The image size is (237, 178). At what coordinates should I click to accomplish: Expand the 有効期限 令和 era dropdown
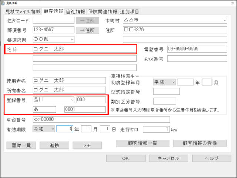53,129
